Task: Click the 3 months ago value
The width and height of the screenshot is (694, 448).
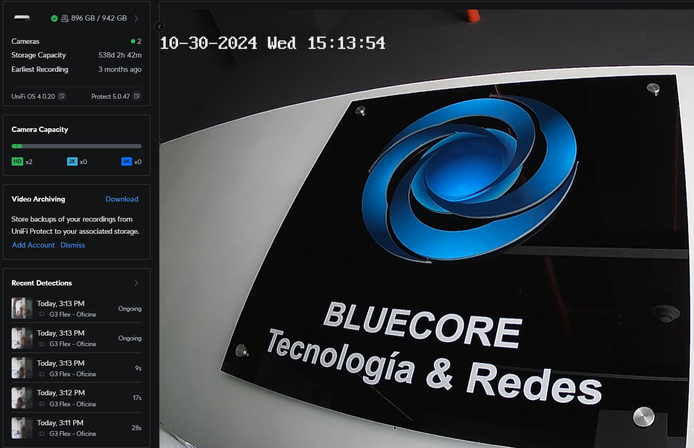Action: click(x=120, y=70)
